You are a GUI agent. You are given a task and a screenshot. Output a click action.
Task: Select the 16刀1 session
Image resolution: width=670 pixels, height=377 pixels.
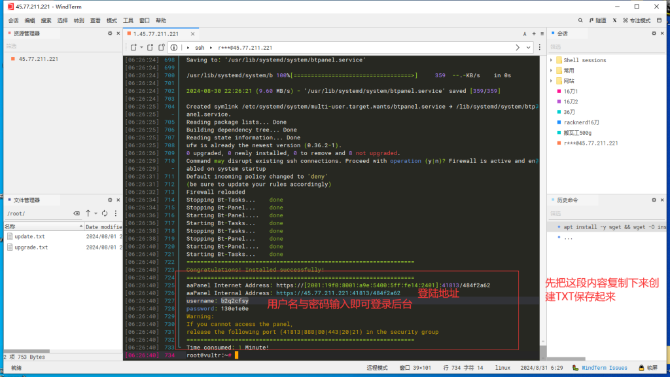click(570, 92)
